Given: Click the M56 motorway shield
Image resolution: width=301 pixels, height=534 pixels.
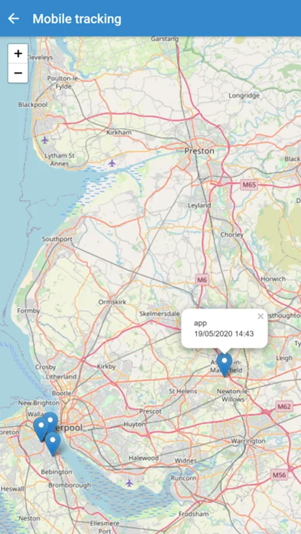Looking at the screenshot, I should point(280,475).
